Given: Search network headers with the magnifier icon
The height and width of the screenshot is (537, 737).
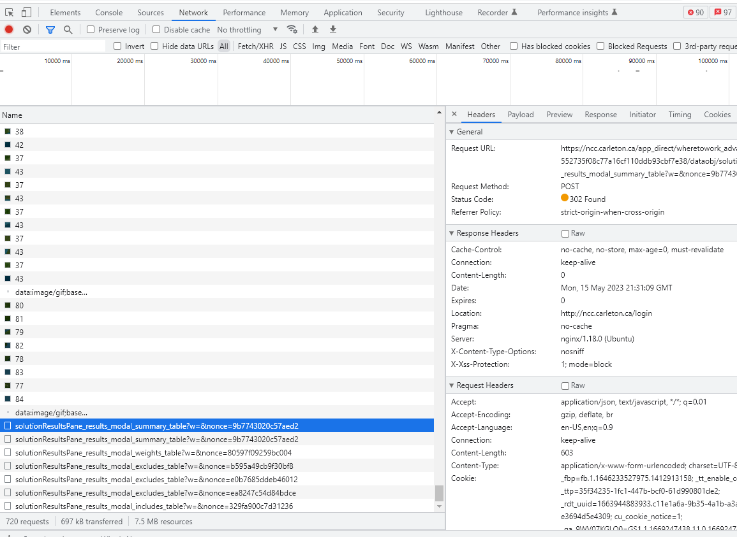Looking at the screenshot, I should coord(67,29).
